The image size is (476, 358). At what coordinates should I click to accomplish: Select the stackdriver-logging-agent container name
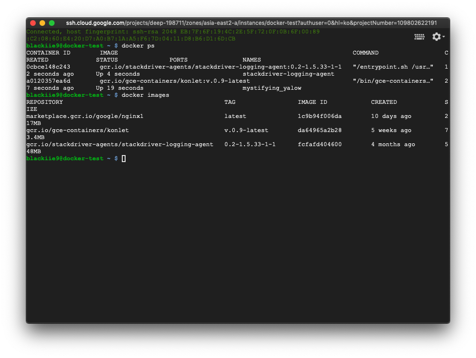(288, 74)
